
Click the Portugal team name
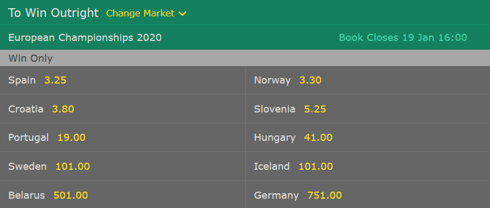pos(28,138)
